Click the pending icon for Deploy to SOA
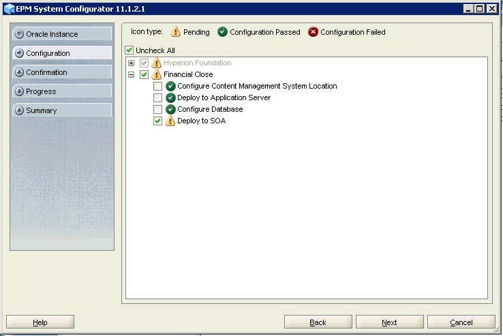Viewport: 503px width, 336px height. (170, 121)
